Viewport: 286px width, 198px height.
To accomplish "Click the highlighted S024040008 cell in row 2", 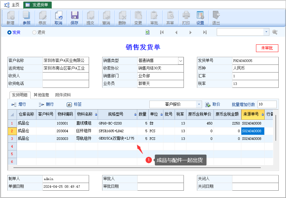I will point(253,131).
